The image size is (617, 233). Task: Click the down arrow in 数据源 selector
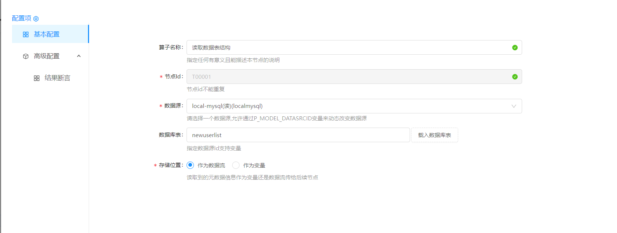514,106
